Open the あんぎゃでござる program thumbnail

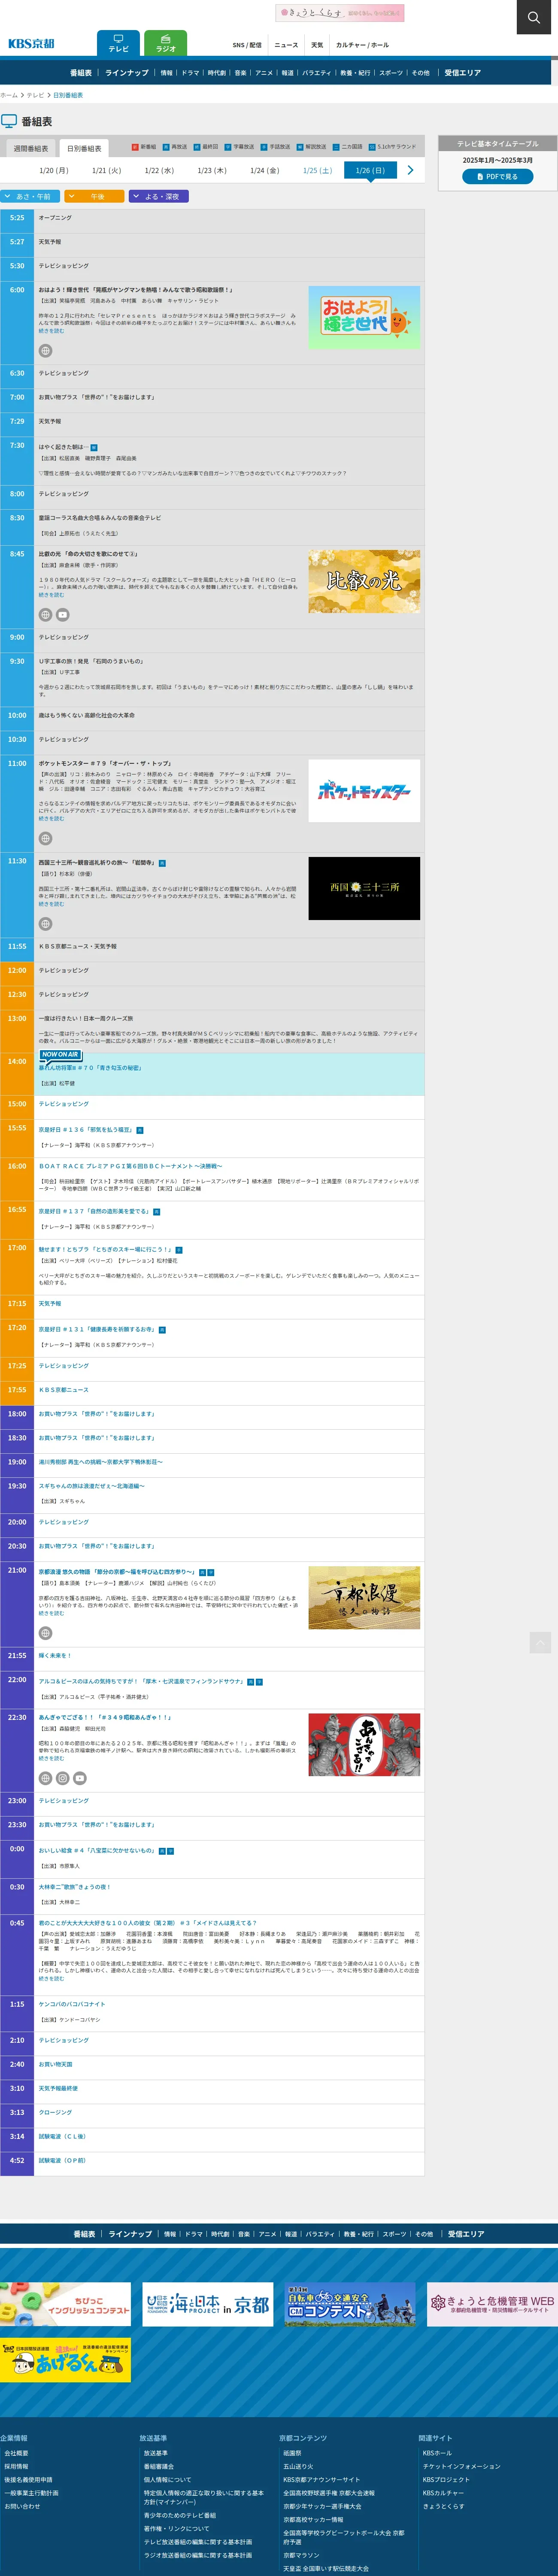pos(364,1745)
